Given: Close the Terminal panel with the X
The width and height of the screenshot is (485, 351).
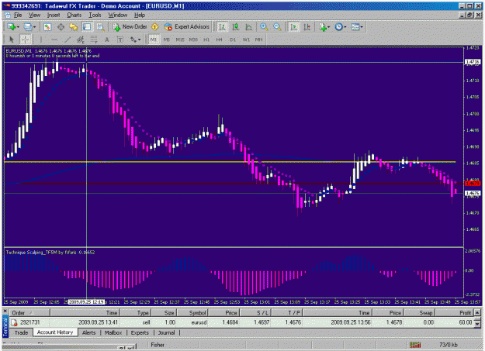Looking at the screenshot, I should [5, 311].
